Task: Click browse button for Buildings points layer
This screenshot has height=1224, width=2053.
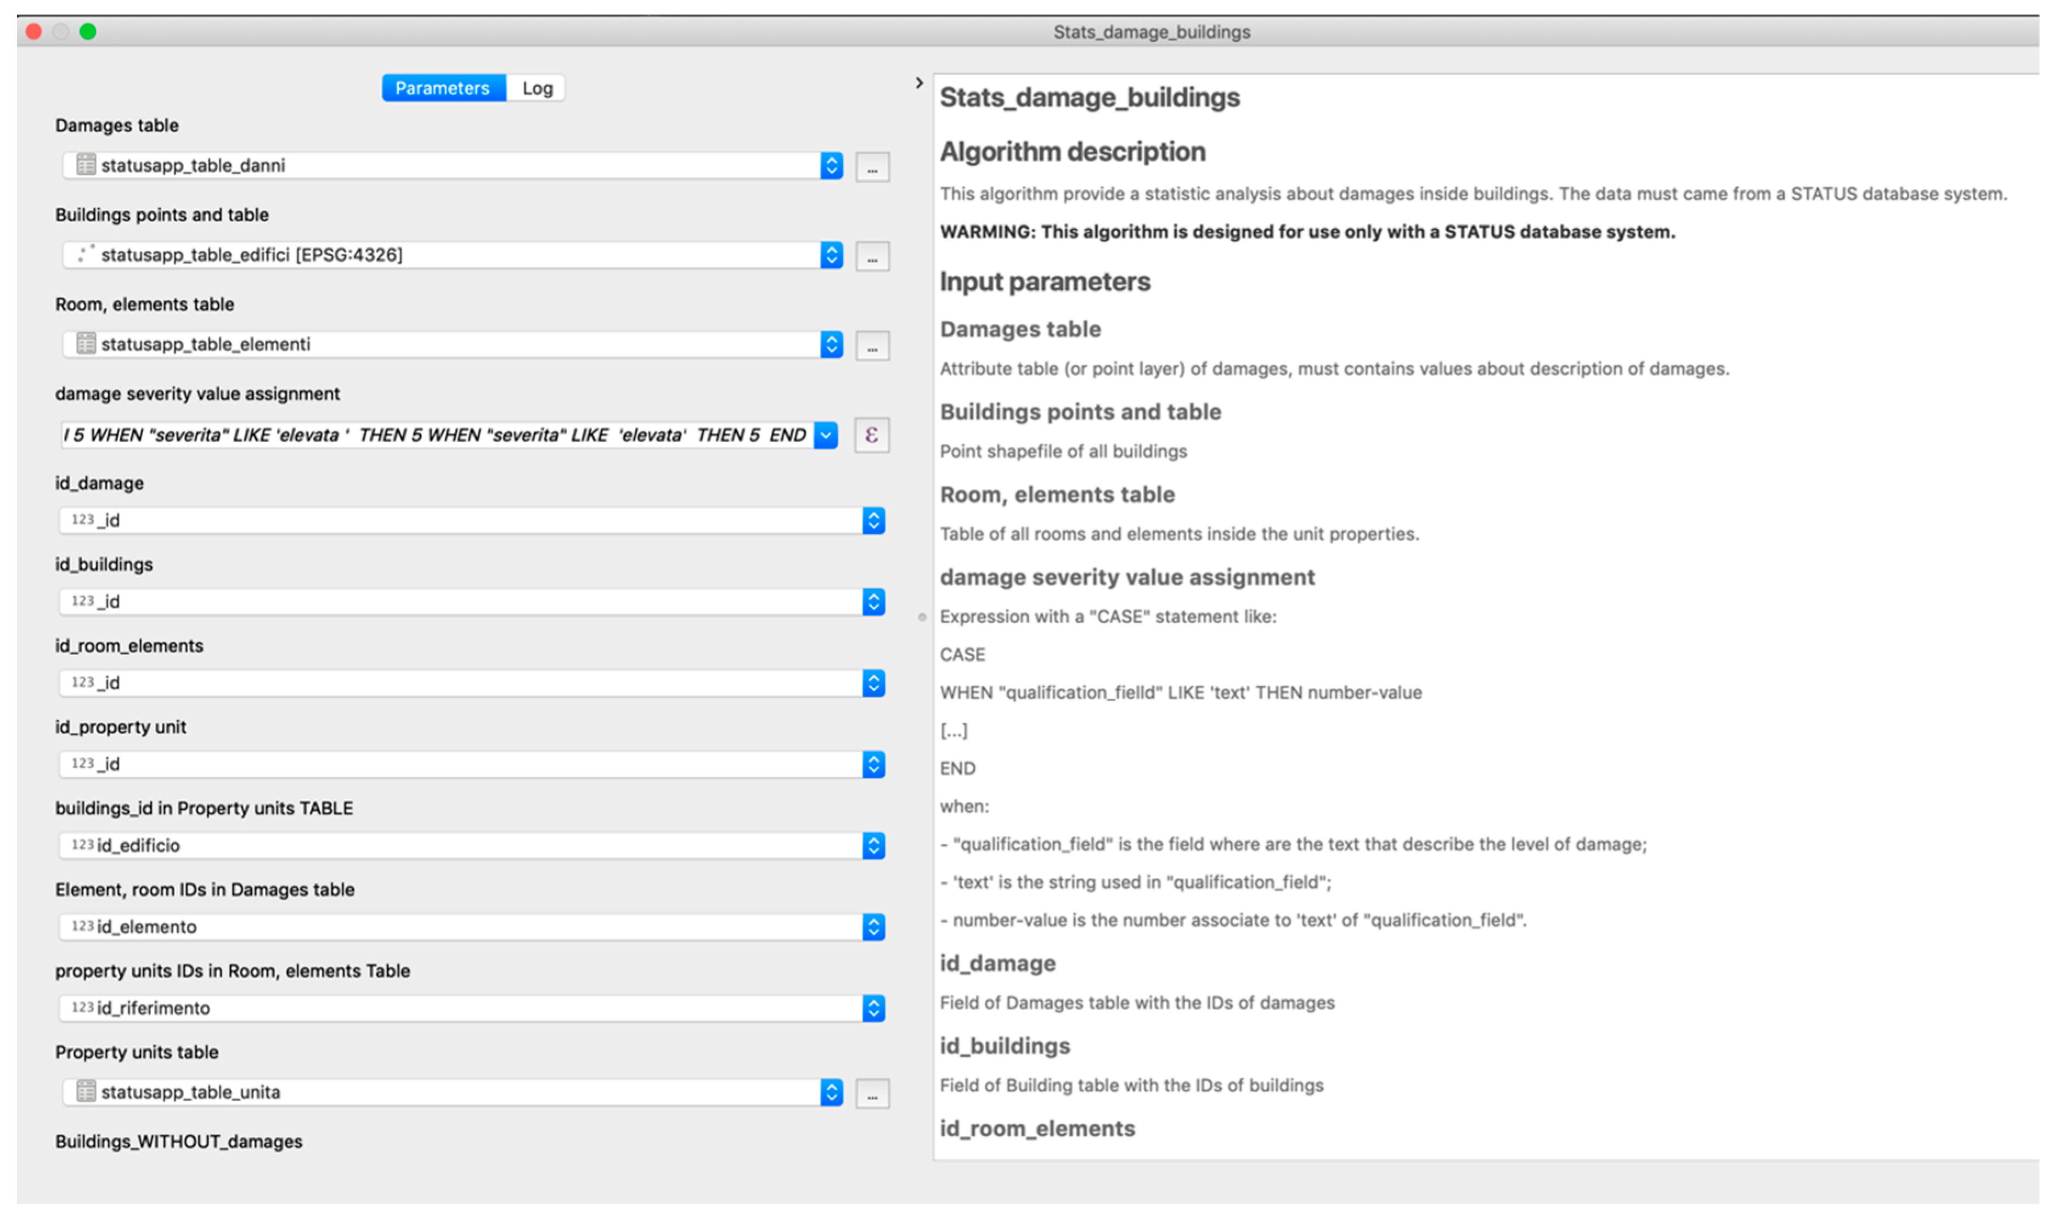Action: coord(872,256)
